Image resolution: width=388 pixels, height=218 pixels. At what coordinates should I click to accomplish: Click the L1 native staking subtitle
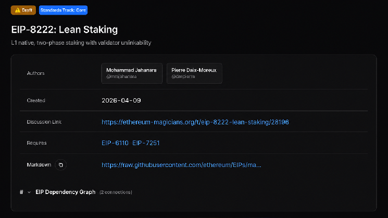(x=81, y=43)
